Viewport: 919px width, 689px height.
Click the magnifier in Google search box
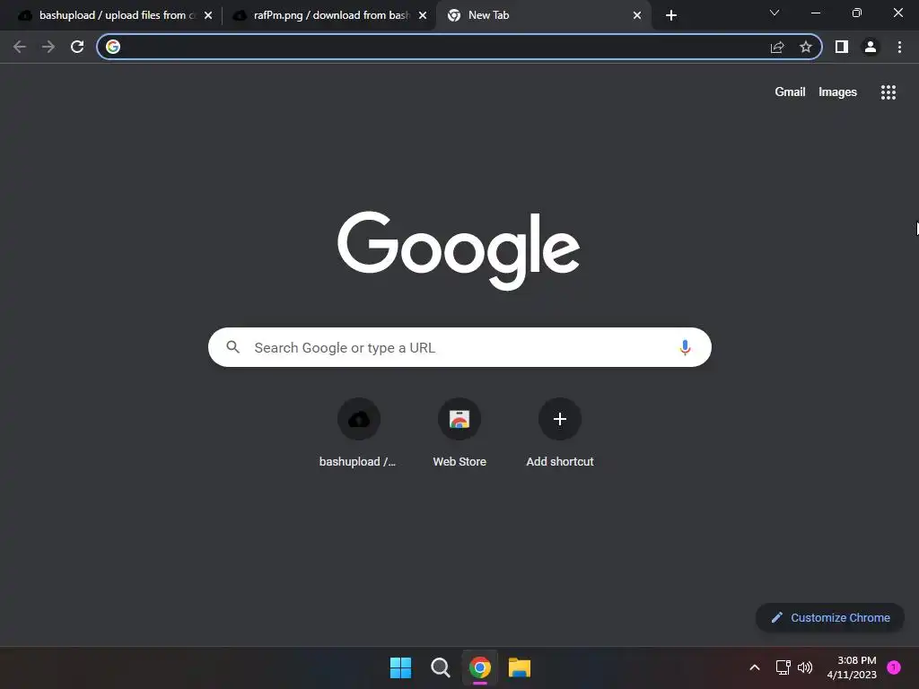pos(233,347)
